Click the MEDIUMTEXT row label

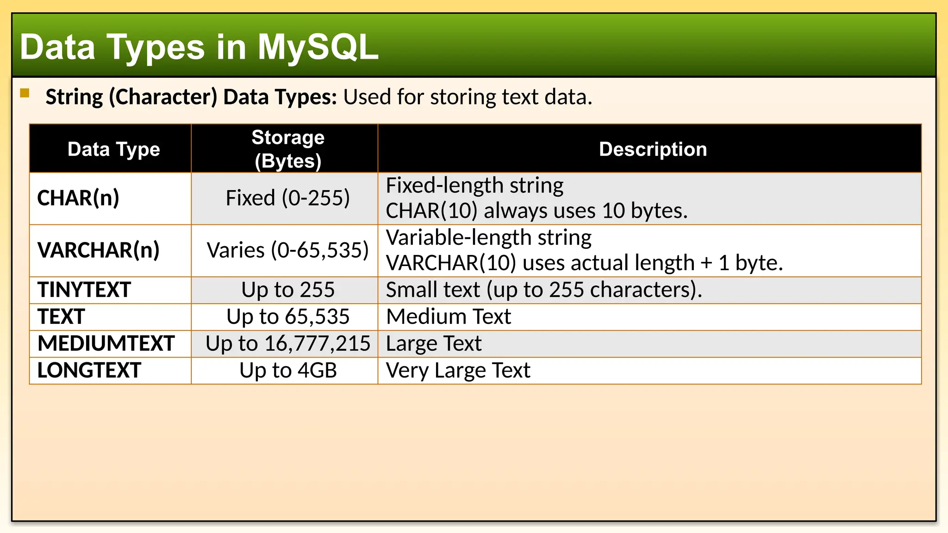[106, 344]
